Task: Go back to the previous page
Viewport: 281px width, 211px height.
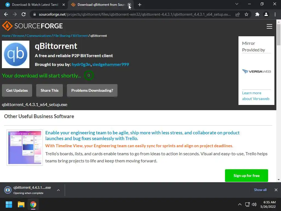Action: 6,14
